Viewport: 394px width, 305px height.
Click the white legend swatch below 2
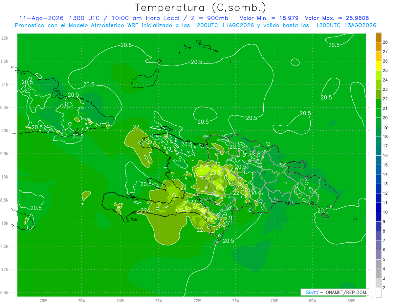(379, 292)
